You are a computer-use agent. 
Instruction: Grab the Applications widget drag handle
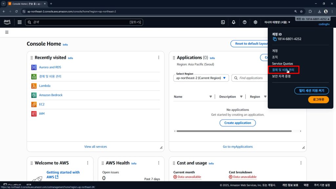click(x=174, y=58)
